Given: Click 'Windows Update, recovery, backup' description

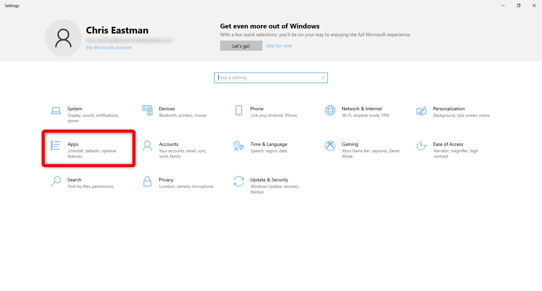Looking at the screenshot, I should pos(275,189).
